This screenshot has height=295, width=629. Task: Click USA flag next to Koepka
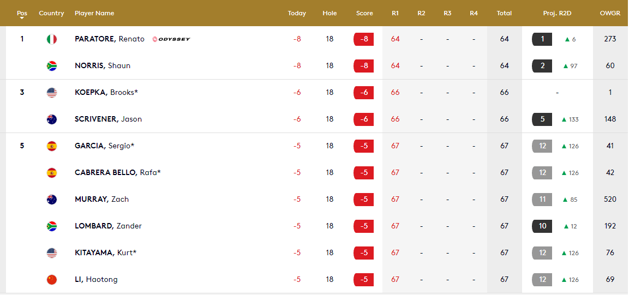tap(52, 93)
